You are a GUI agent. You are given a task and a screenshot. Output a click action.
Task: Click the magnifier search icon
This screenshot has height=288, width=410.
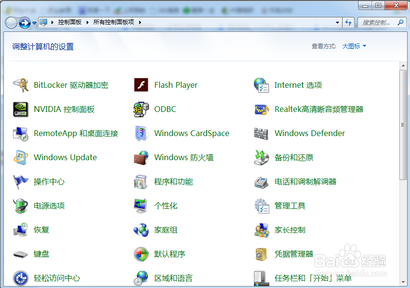click(400, 23)
